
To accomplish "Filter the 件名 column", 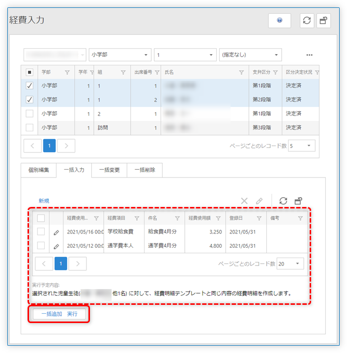I will click(177, 218).
